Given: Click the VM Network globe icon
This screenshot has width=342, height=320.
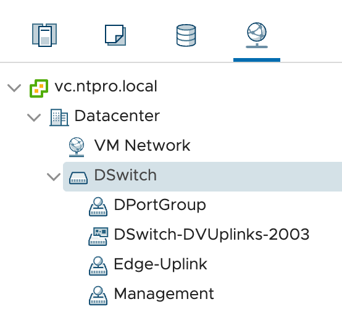Looking at the screenshot, I should point(77,146).
